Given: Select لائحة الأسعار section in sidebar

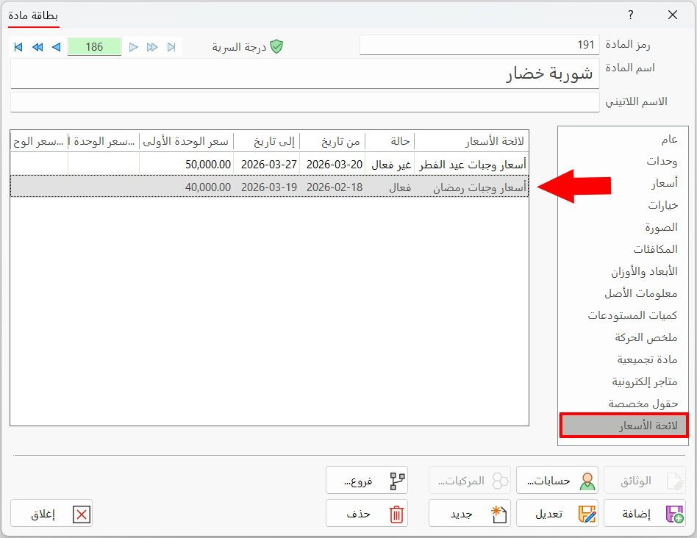Looking at the screenshot, I should point(623,426).
